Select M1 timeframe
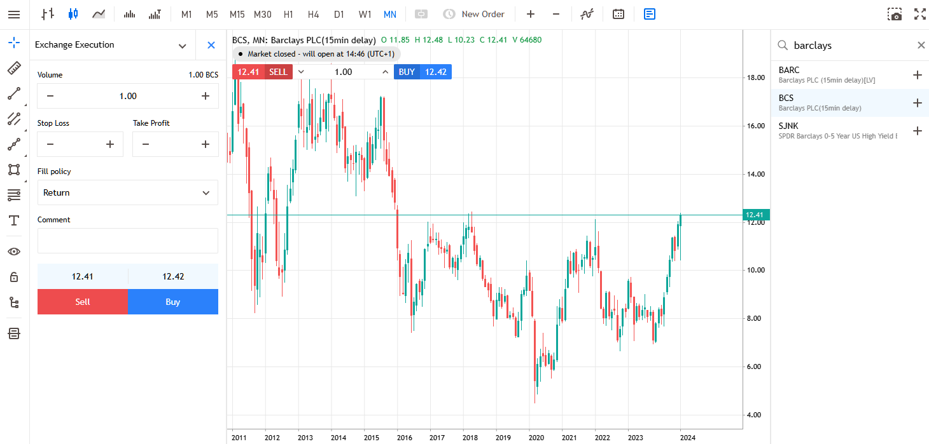 (x=186, y=14)
